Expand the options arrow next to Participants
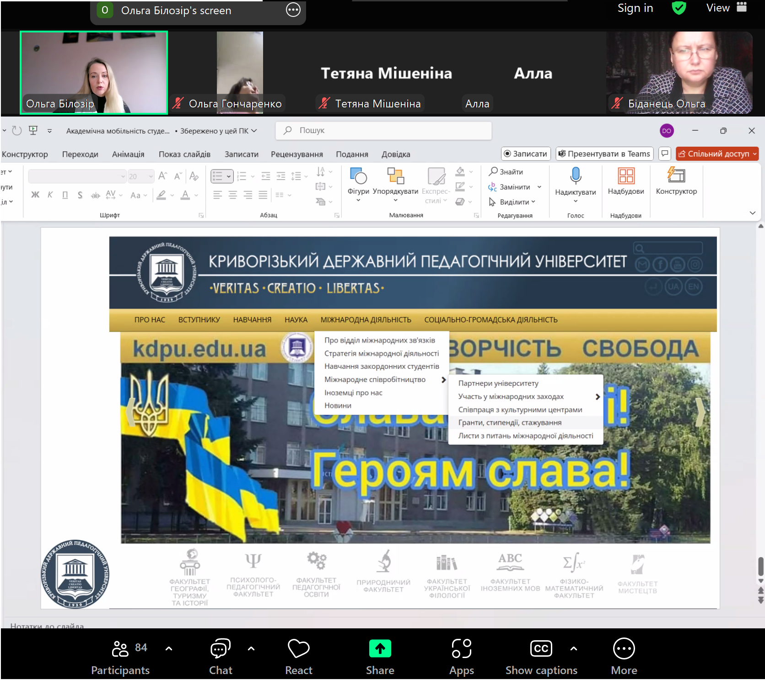 (169, 648)
